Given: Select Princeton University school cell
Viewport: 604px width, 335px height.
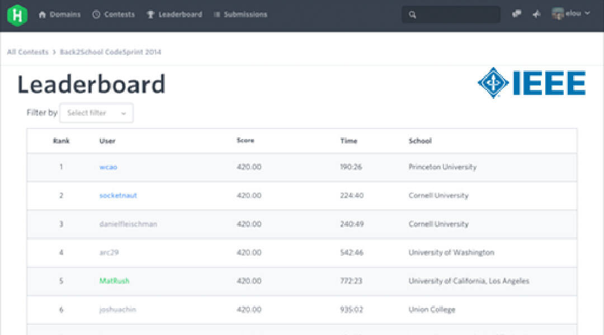Looking at the screenshot, I should pyautogui.click(x=442, y=167).
